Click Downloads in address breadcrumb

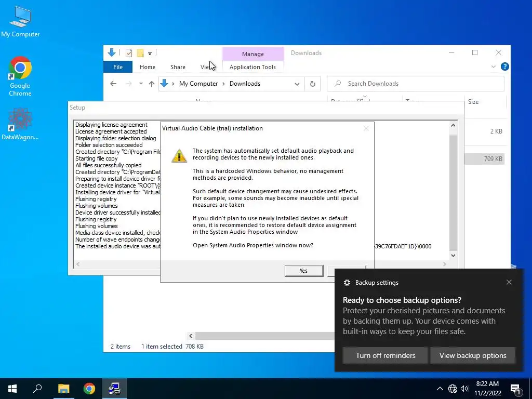pyautogui.click(x=245, y=84)
